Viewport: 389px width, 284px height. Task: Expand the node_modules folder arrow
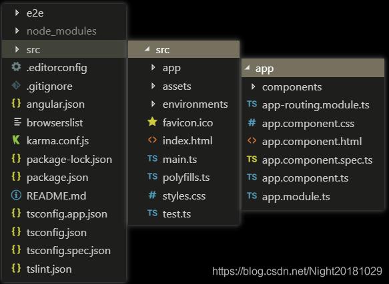click(17, 31)
